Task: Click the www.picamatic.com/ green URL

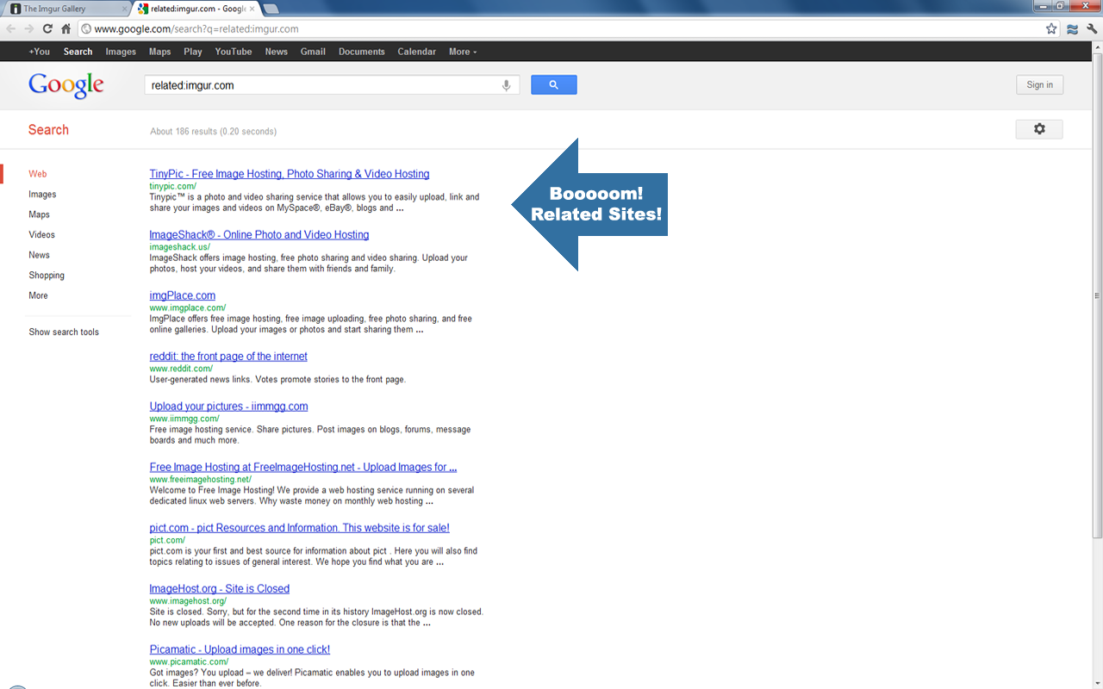Action: coord(190,662)
